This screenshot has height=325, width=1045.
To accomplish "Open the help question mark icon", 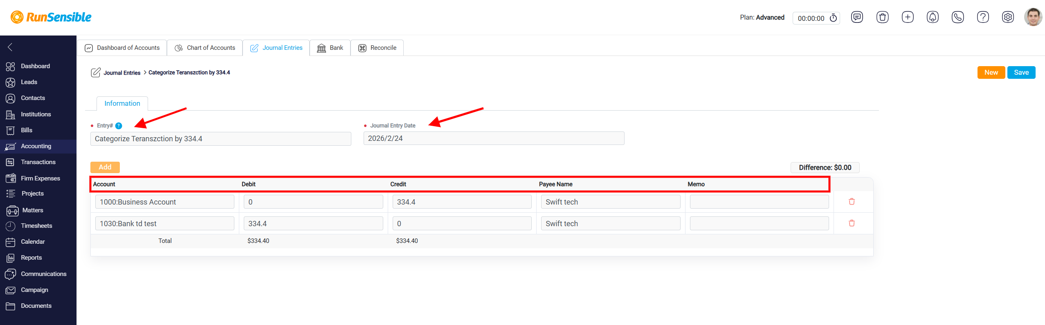I will point(983,17).
